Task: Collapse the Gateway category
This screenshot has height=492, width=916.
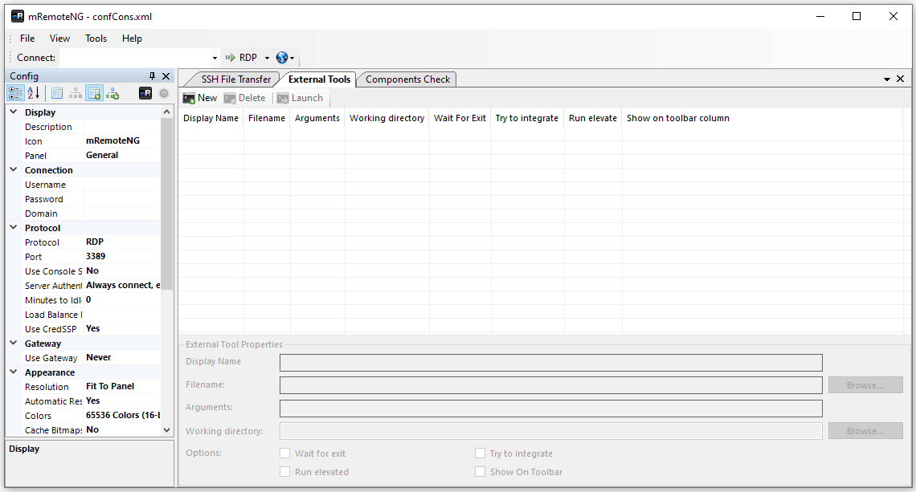Action: click(x=14, y=343)
